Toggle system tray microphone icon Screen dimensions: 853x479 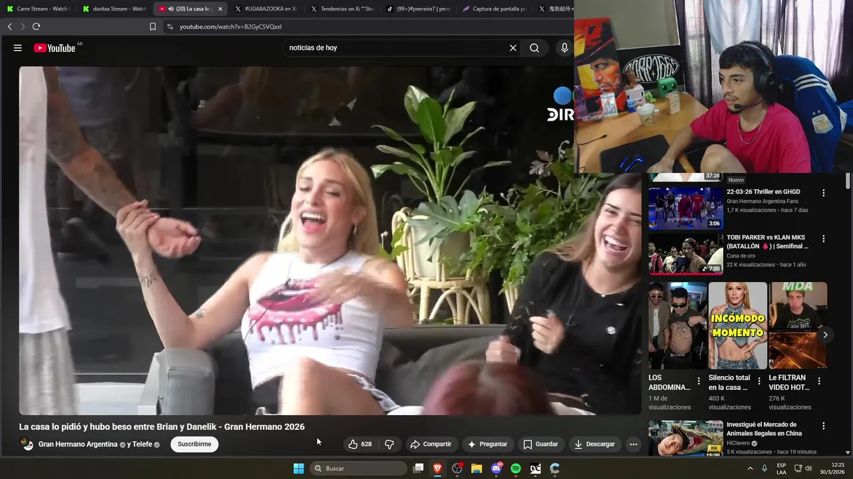[764, 468]
